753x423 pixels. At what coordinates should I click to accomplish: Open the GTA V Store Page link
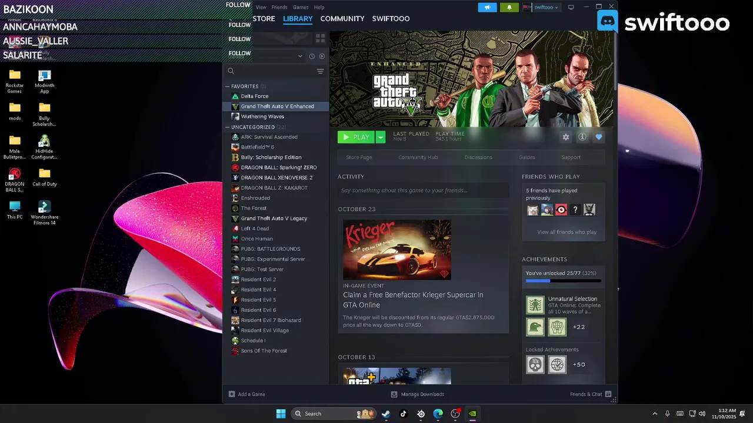359,157
